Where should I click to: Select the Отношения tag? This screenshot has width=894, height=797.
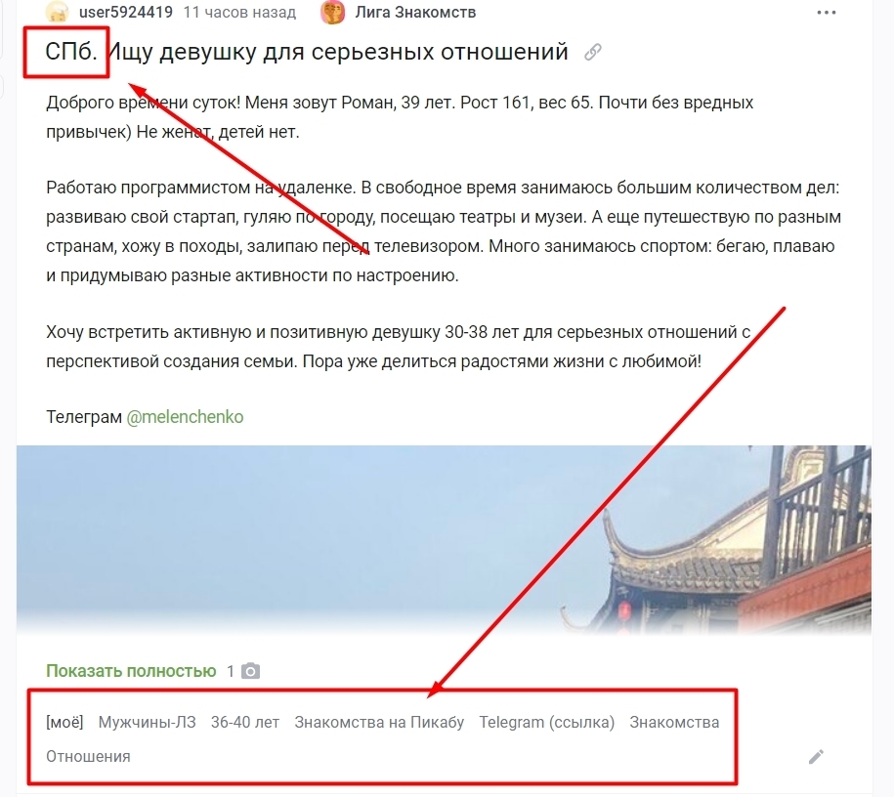click(x=88, y=757)
